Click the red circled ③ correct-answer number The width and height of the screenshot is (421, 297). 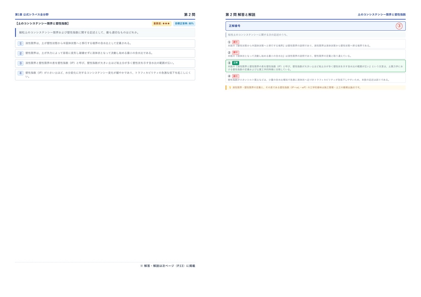(x=399, y=26)
